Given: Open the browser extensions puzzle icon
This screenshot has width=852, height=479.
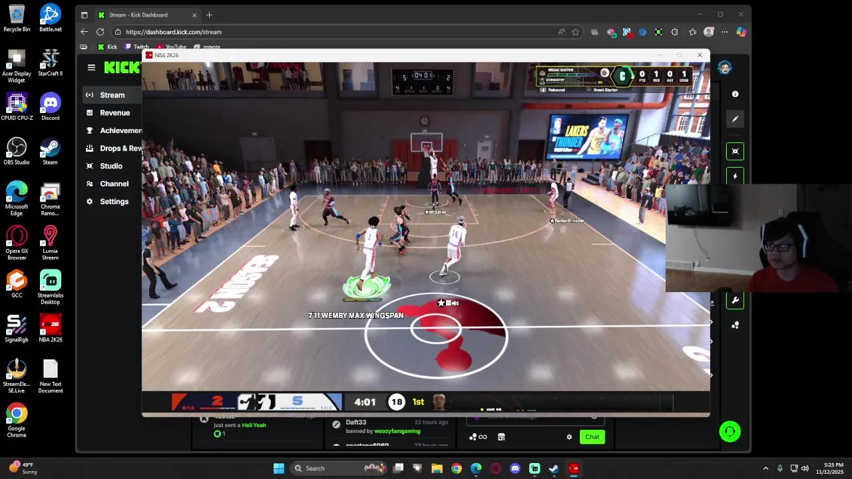Looking at the screenshot, I should pos(674,32).
